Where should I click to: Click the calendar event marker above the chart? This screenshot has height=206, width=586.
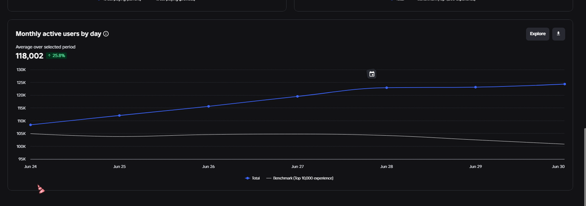(372, 74)
